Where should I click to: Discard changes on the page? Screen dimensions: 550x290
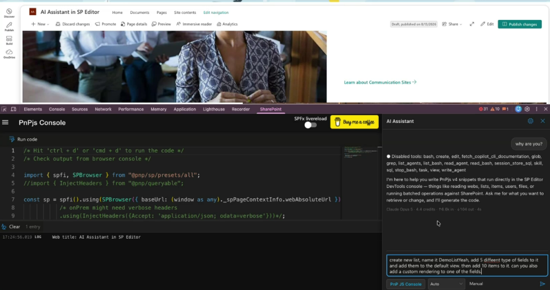click(73, 24)
